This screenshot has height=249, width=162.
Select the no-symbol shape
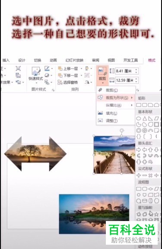145,131
